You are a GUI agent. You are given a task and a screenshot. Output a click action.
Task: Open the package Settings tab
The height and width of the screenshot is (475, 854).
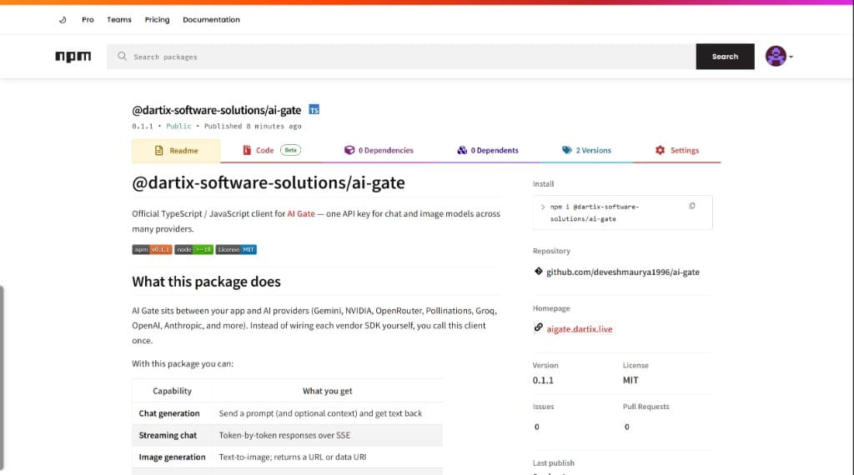[676, 150]
